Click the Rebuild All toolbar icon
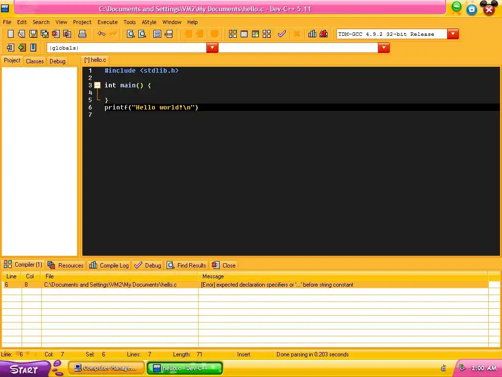The width and height of the screenshot is (502, 377). 267,34
